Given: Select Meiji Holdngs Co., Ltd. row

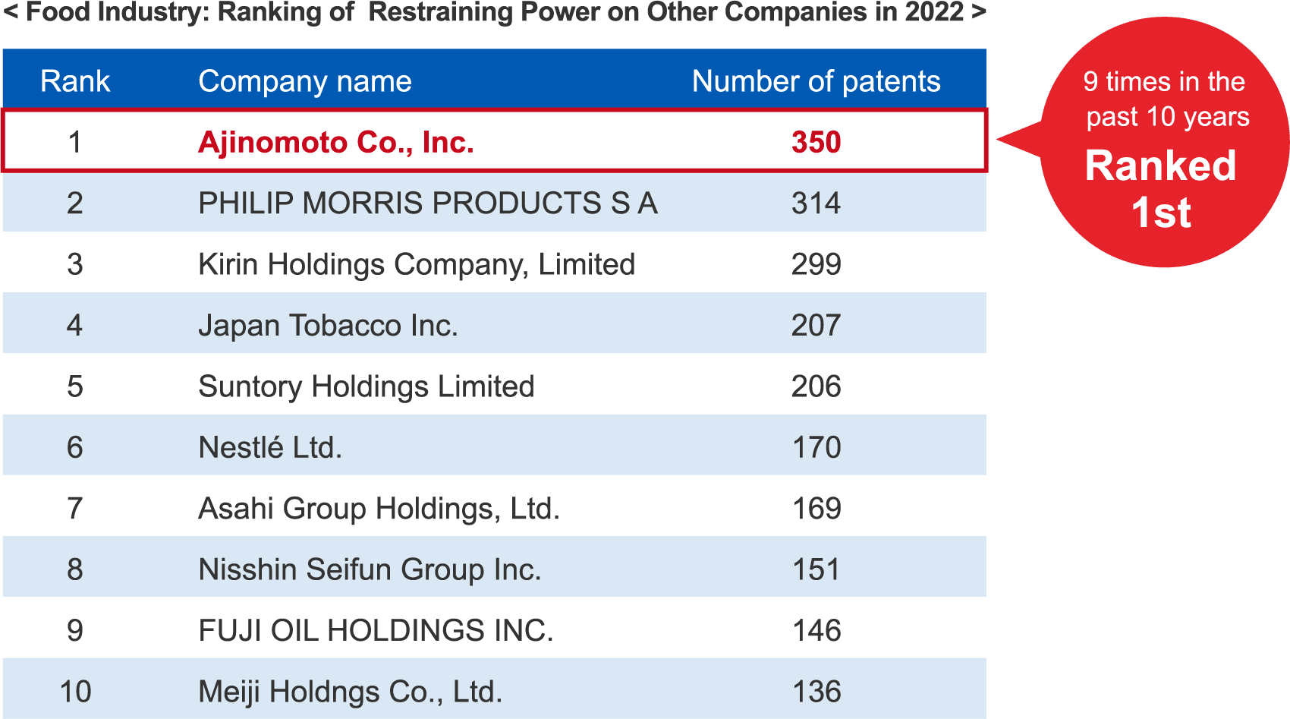Looking at the screenshot, I should click(495, 691).
